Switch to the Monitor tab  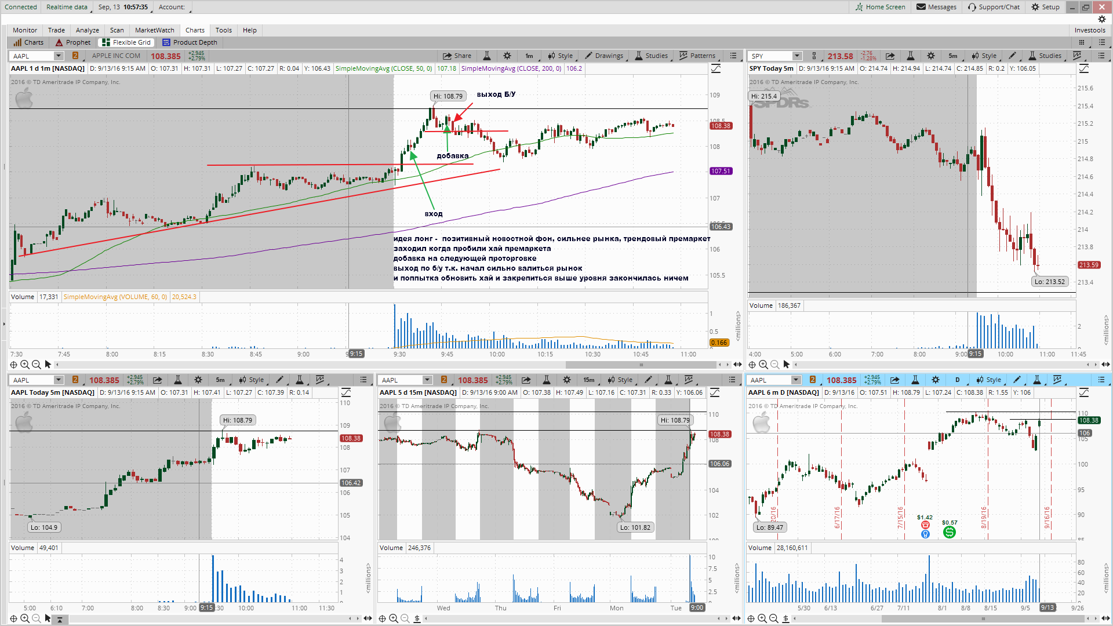[x=25, y=30]
